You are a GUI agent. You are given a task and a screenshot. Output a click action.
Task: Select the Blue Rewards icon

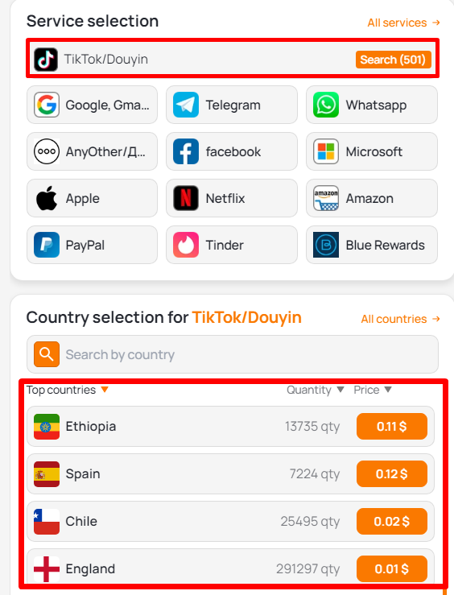[x=326, y=245]
